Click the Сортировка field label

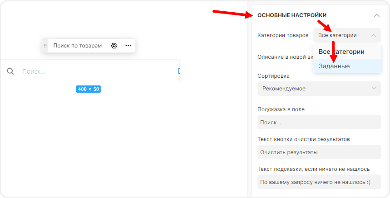point(273,76)
